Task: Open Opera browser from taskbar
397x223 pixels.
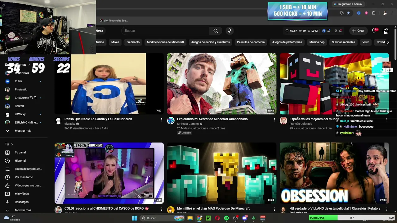Action: click(x=217, y=218)
